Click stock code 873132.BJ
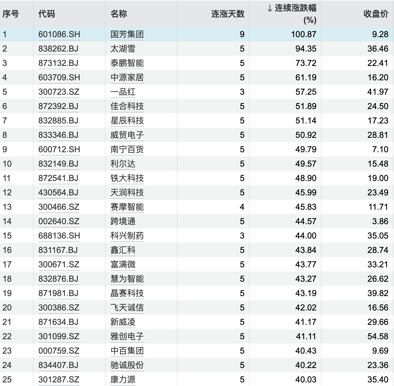Viewport: 394px width, 386px height. [x=58, y=63]
